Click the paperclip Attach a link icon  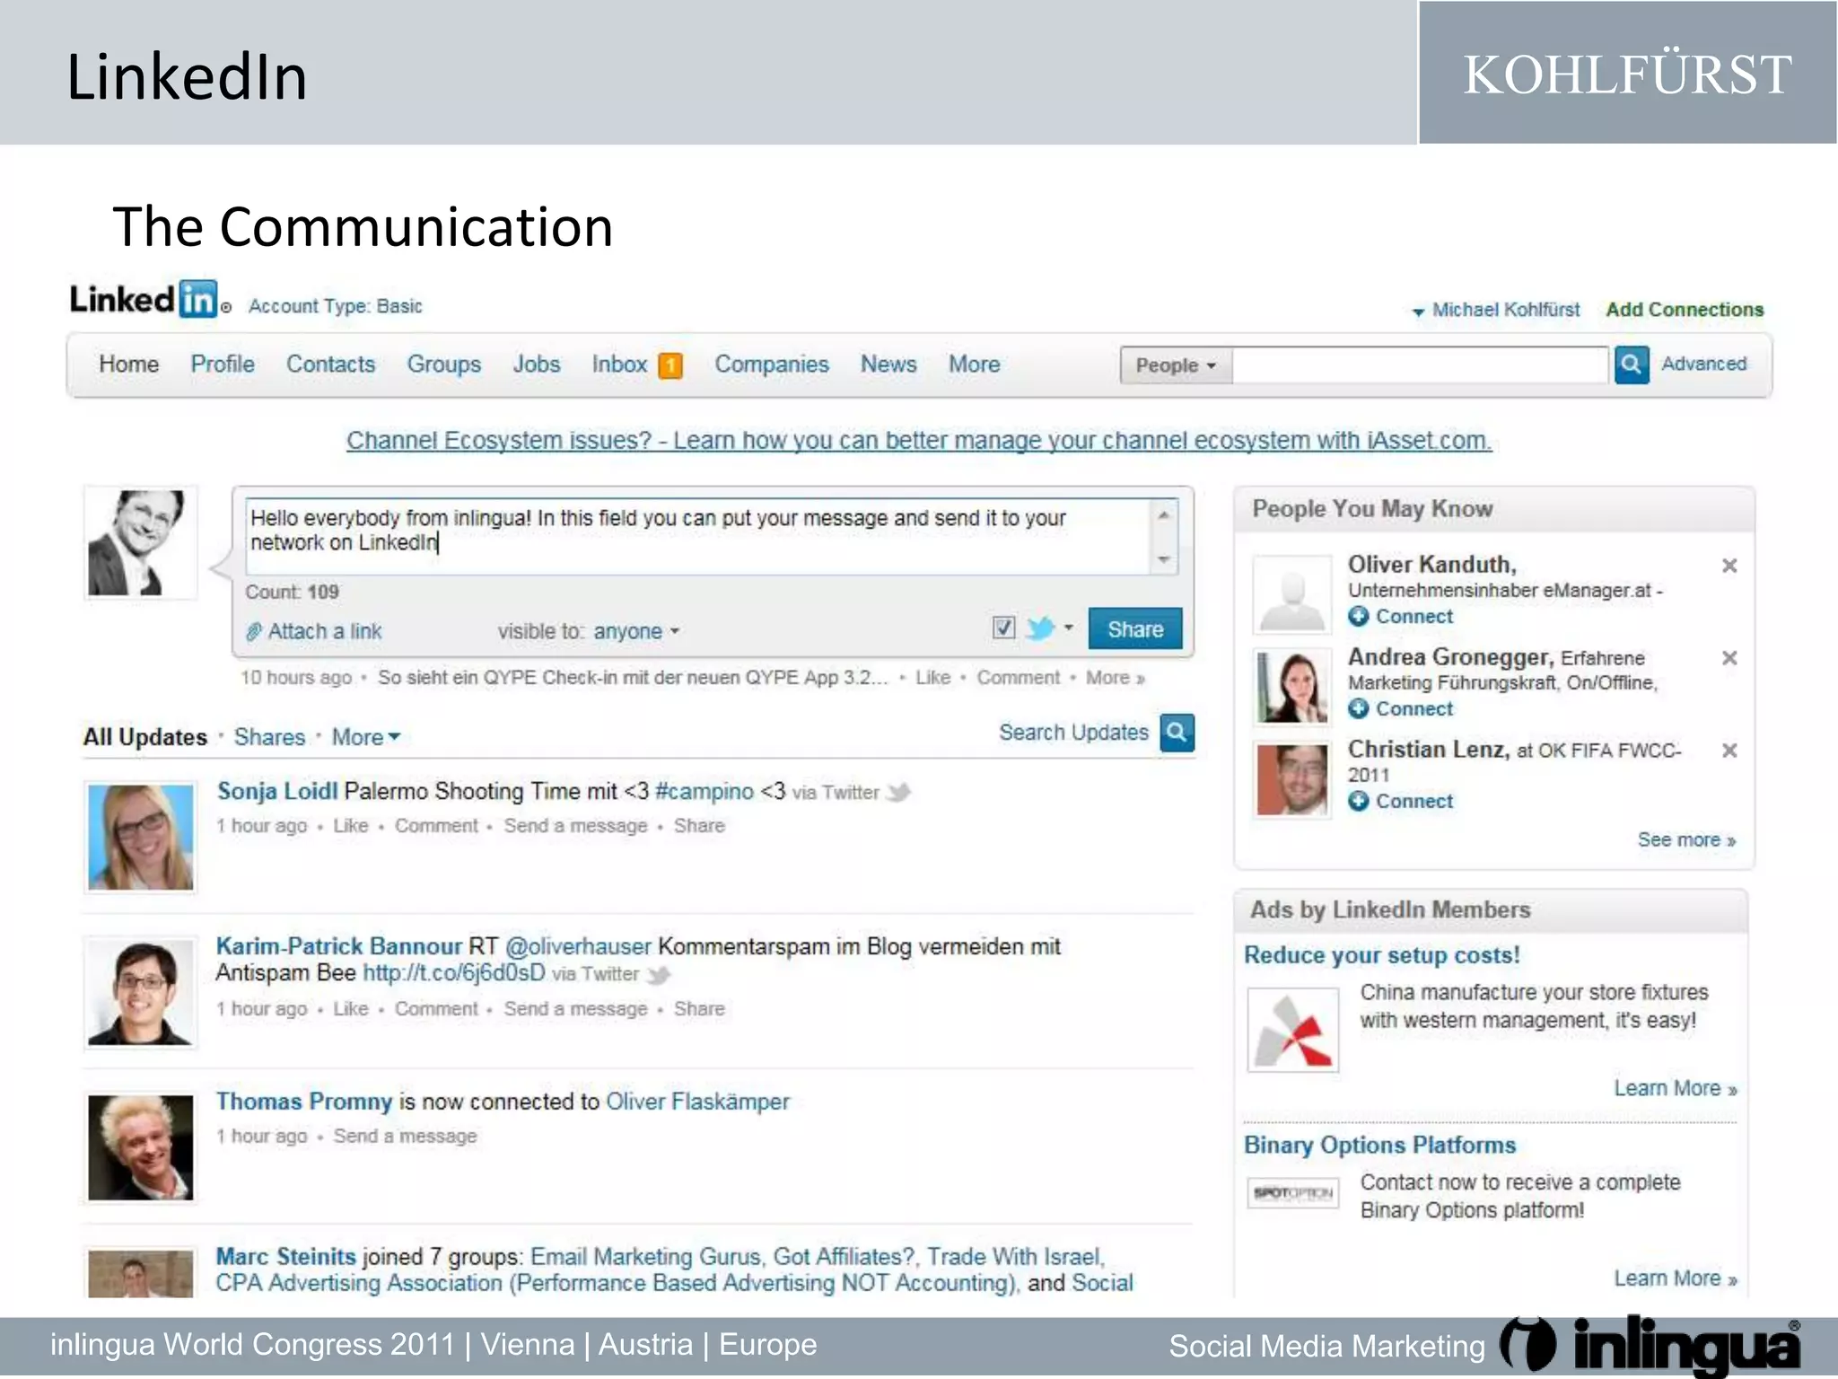tap(255, 632)
